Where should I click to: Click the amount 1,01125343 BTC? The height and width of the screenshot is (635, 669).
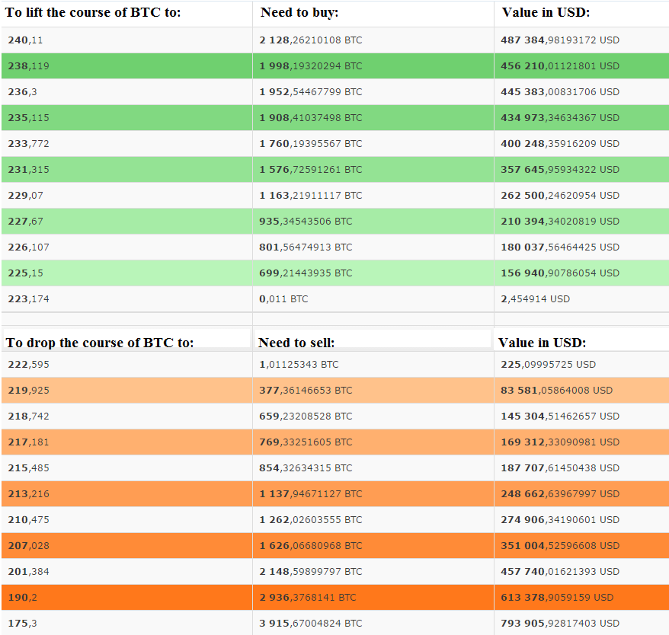click(299, 365)
